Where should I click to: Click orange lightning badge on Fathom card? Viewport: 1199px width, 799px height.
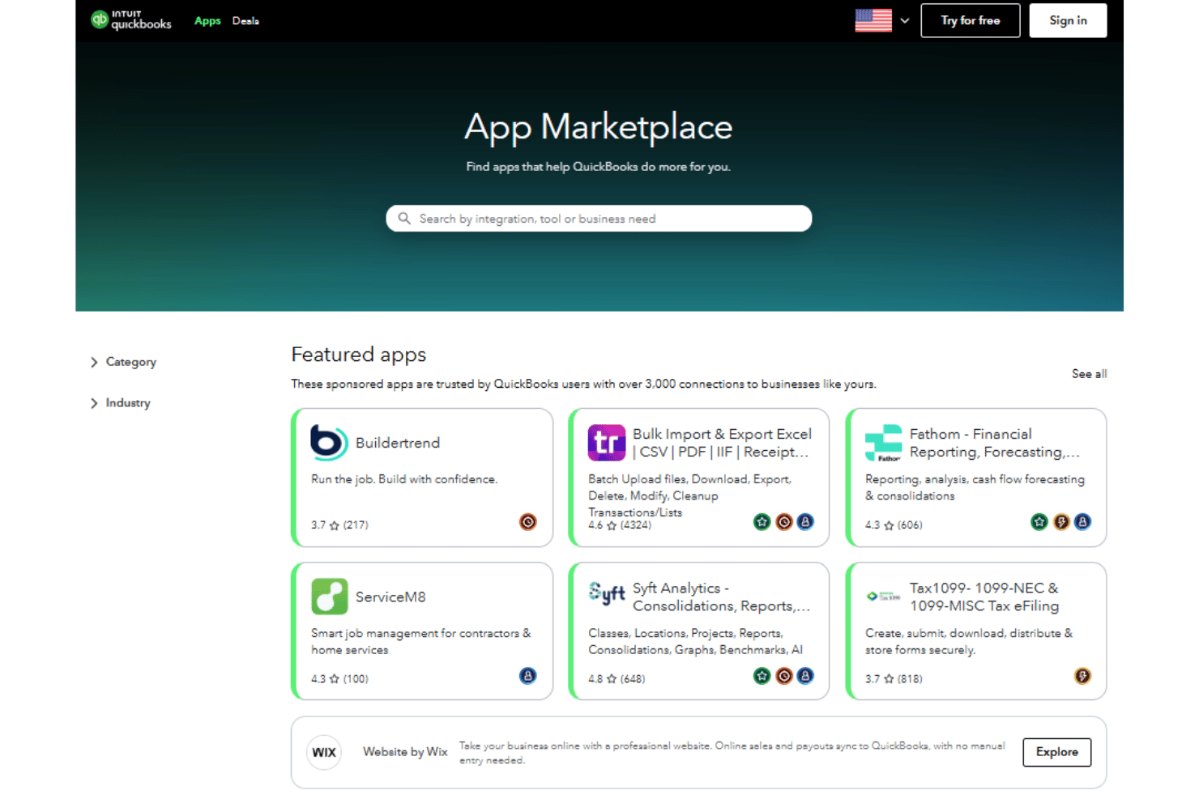1061,522
